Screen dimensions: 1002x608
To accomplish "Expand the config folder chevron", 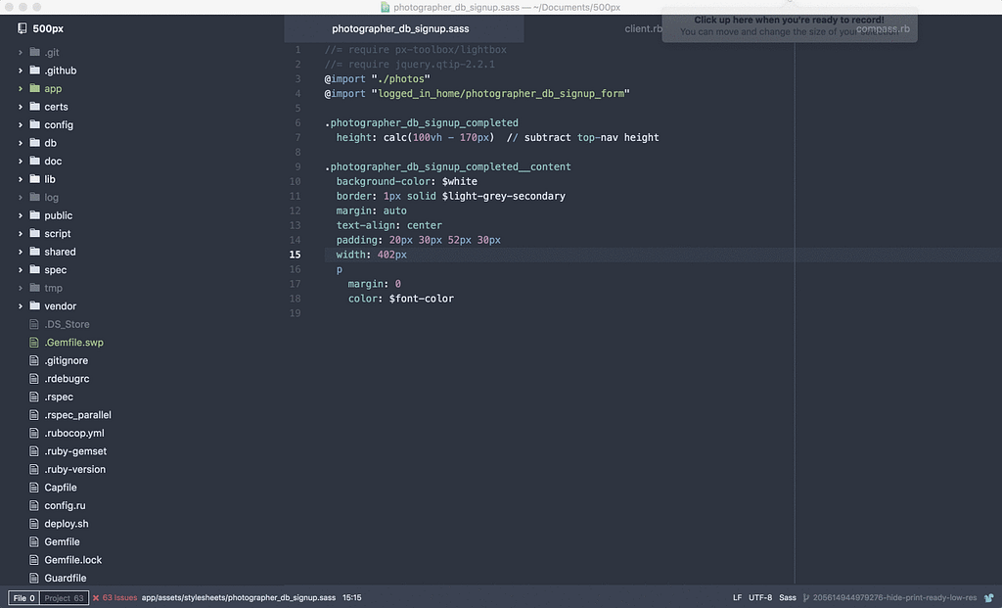I will (21, 124).
